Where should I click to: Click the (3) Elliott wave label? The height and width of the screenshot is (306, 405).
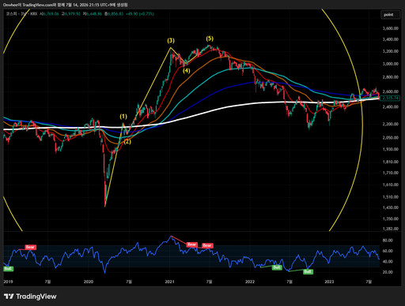pyautogui.click(x=171, y=40)
